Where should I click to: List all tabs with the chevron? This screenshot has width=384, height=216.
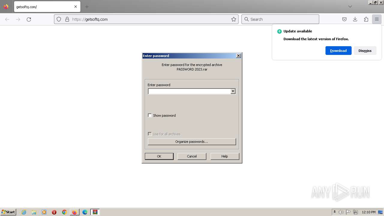tap(350, 7)
